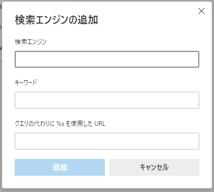Dismiss dialog using the top-right X icon
Screen dimensions: 214x192
[x=201, y=11]
